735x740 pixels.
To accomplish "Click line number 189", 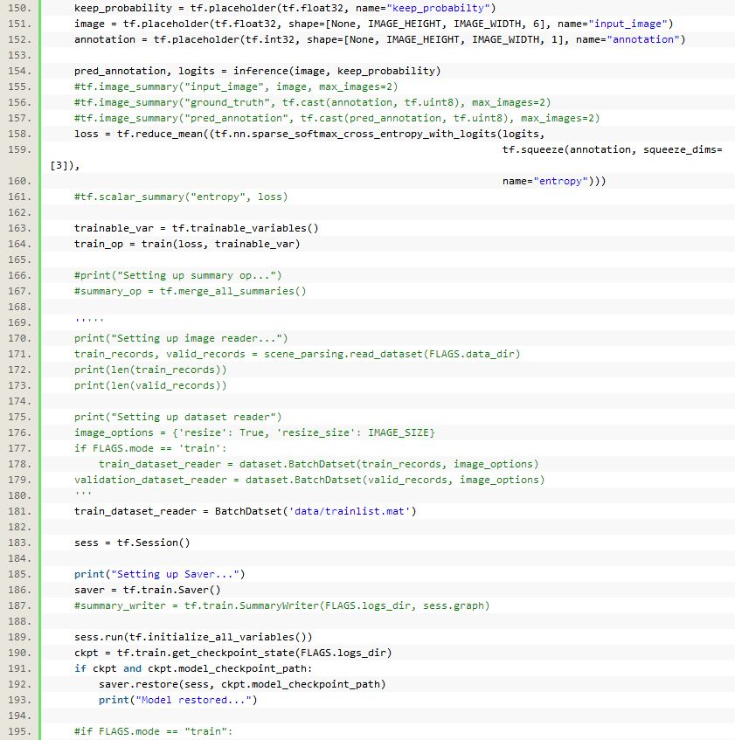I will [19, 637].
